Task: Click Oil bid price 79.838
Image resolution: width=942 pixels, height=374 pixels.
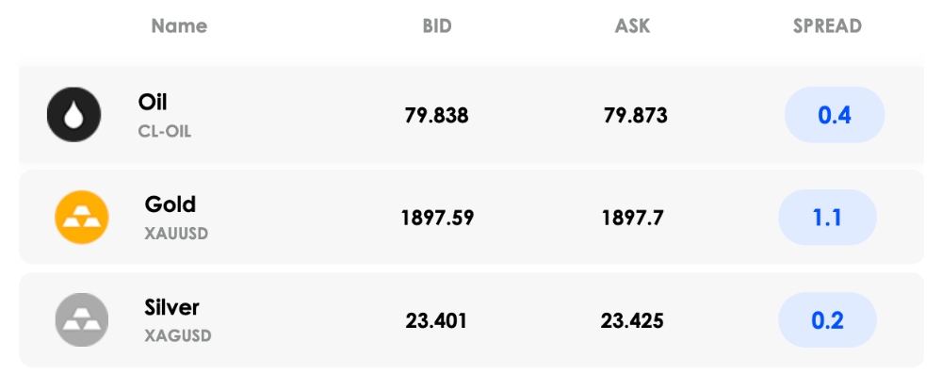Action: 437,115
